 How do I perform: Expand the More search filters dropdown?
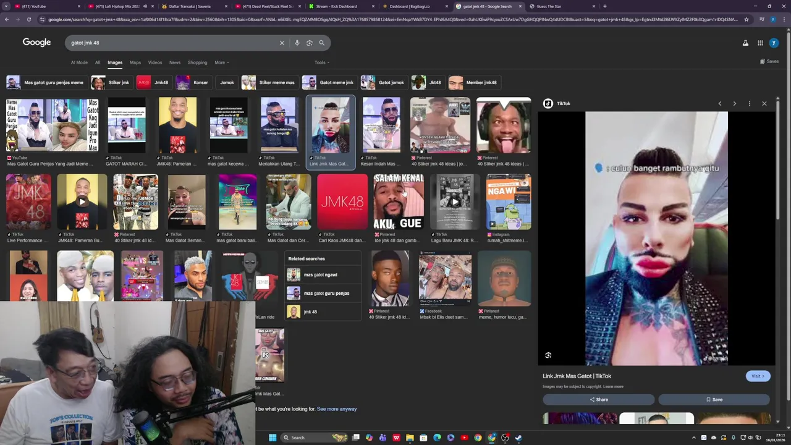click(x=221, y=62)
